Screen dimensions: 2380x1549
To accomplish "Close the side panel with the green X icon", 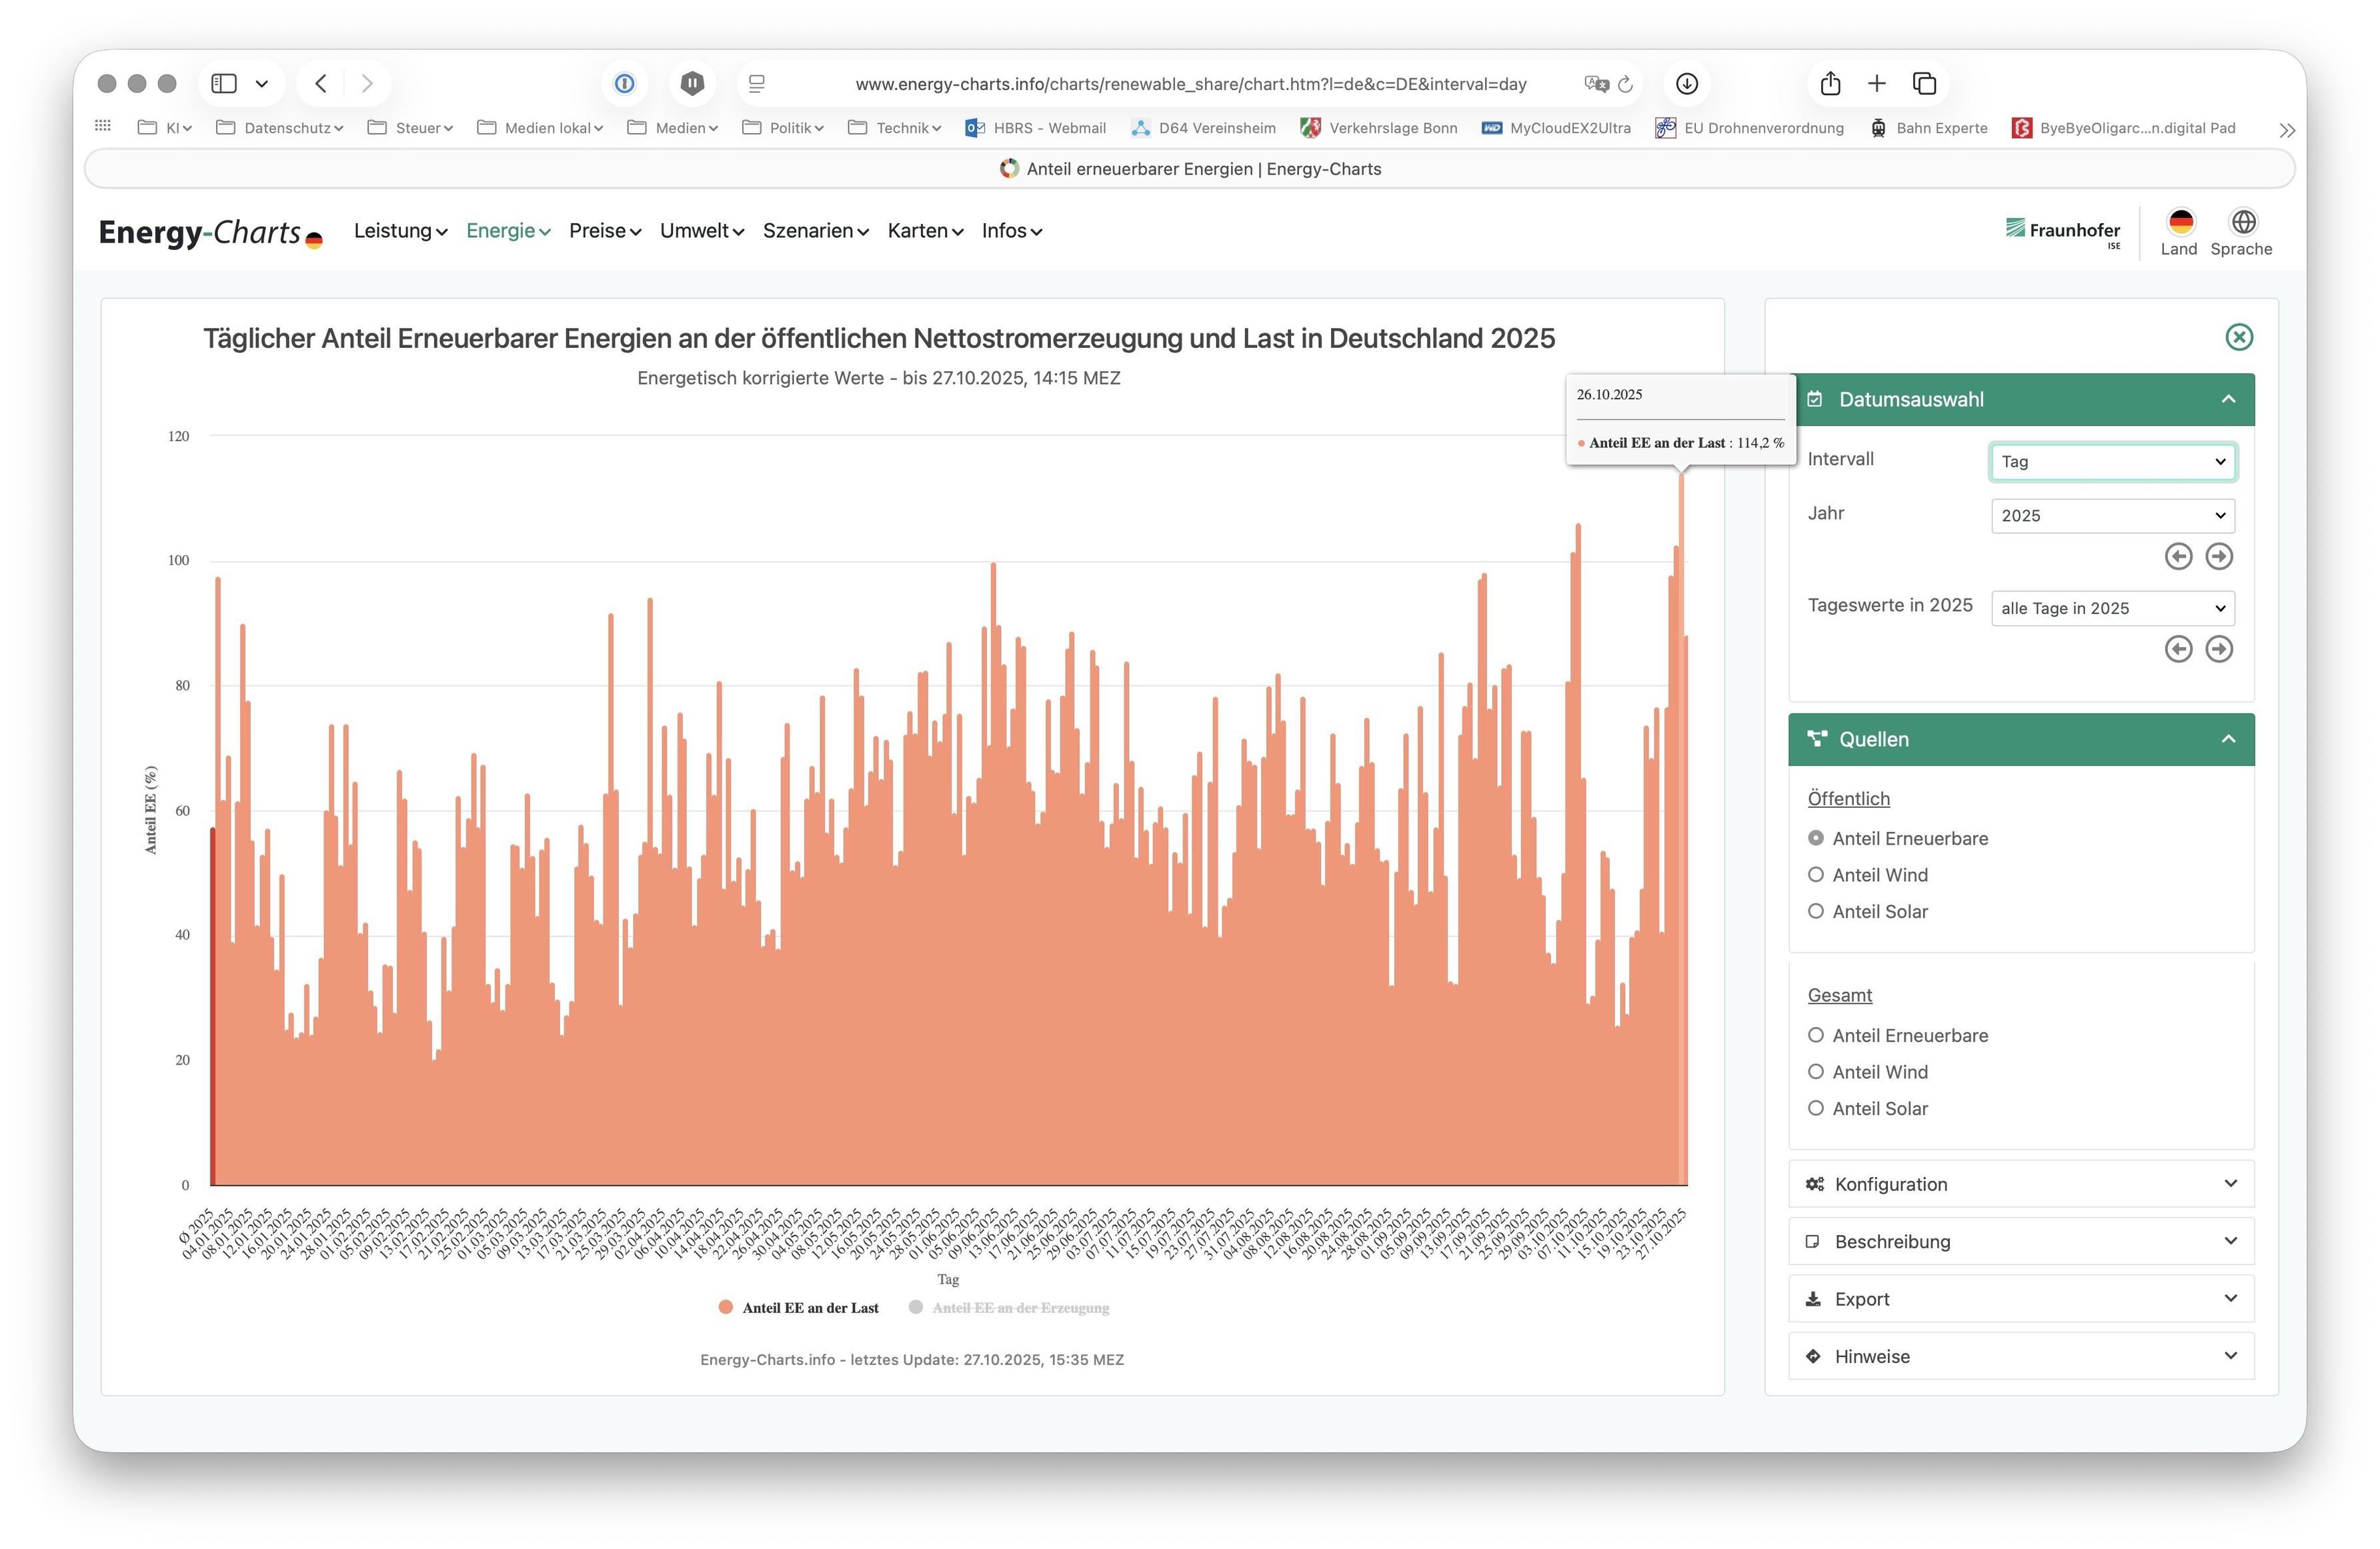I will [x=2238, y=337].
